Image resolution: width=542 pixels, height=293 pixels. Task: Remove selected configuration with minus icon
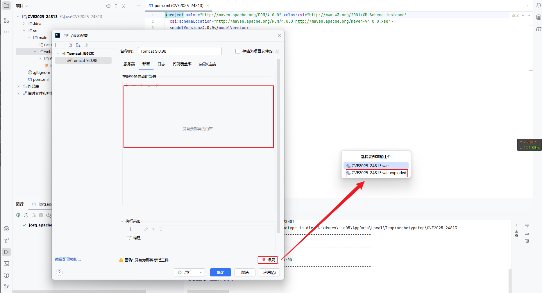coord(63,45)
